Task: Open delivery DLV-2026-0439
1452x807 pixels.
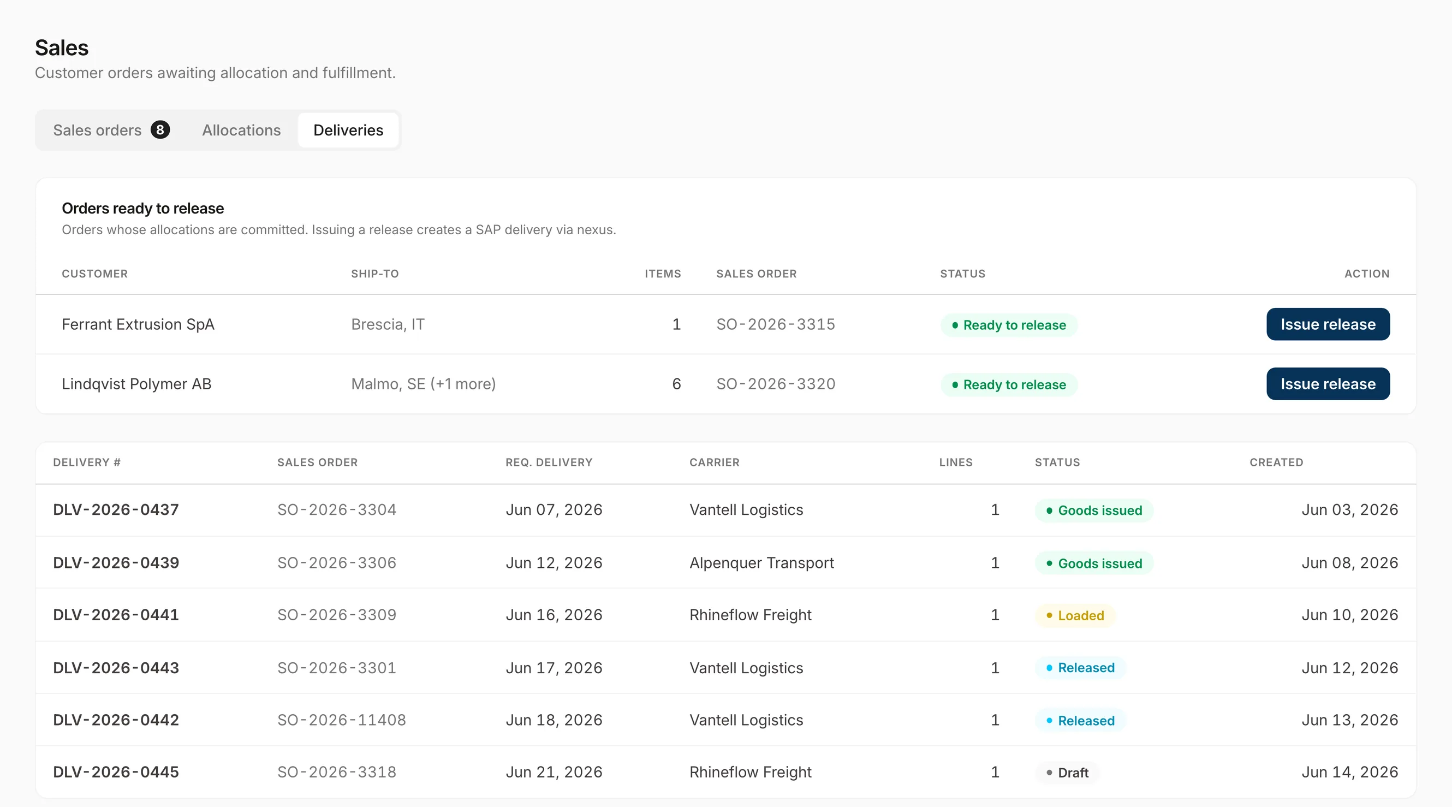Action: (116, 563)
